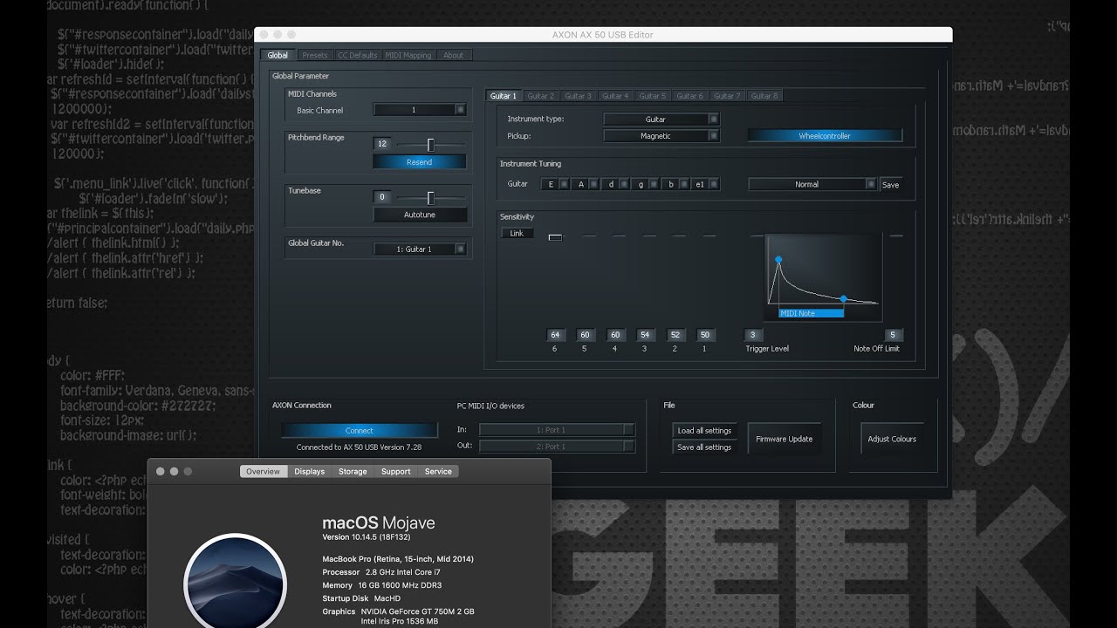Open the low E string tuning dropdown
1117x628 pixels.
tap(555, 184)
